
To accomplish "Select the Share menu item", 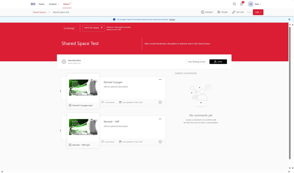I will tap(67, 4).
